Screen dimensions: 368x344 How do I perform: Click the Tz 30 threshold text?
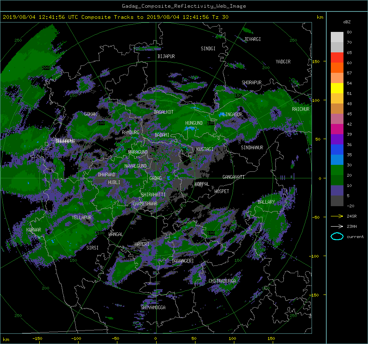[220, 17]
